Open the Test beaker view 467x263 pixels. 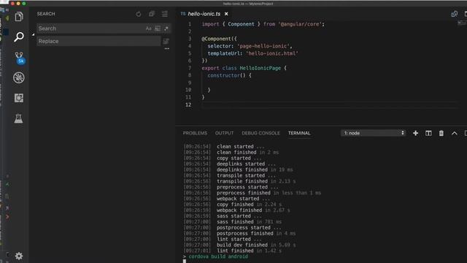tap(18, 118)
